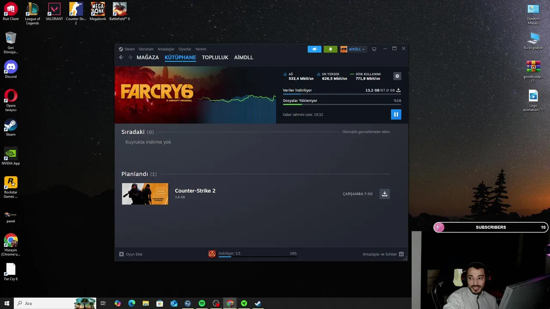Viewport: 550px width, 309px height.
Task: Open Spotify from the taskbar
Action: [x=202, y=303]
